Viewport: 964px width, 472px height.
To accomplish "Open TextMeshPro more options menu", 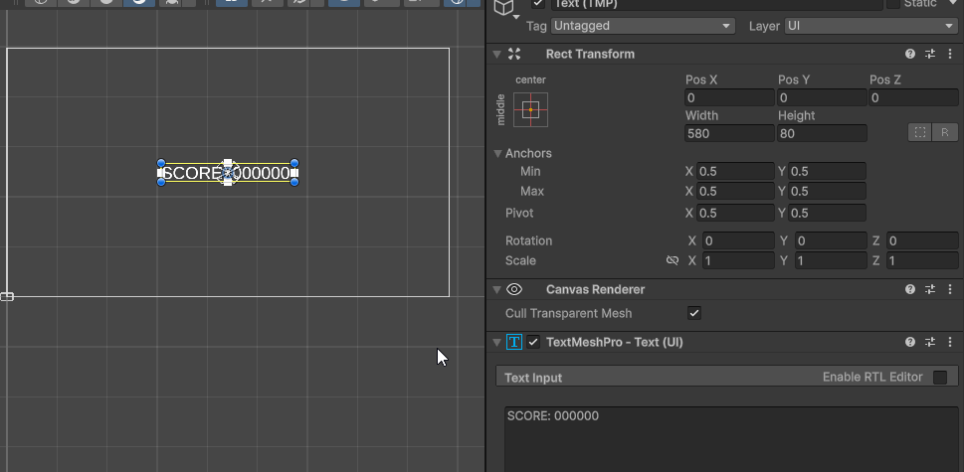I will [950, 342].
